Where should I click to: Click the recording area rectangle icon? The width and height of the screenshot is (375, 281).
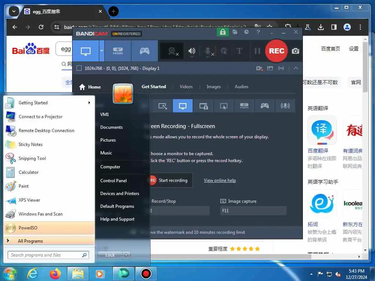(79, 68)
